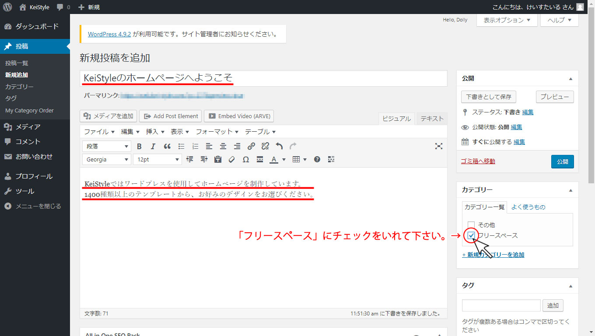The width and height of the screenshot is (595, 336).
Task: Expand the ヘルプ help panel
Action: [x=560, y=20]
